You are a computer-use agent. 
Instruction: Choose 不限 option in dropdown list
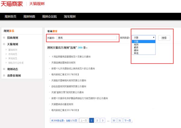click(x=144, y=42)
